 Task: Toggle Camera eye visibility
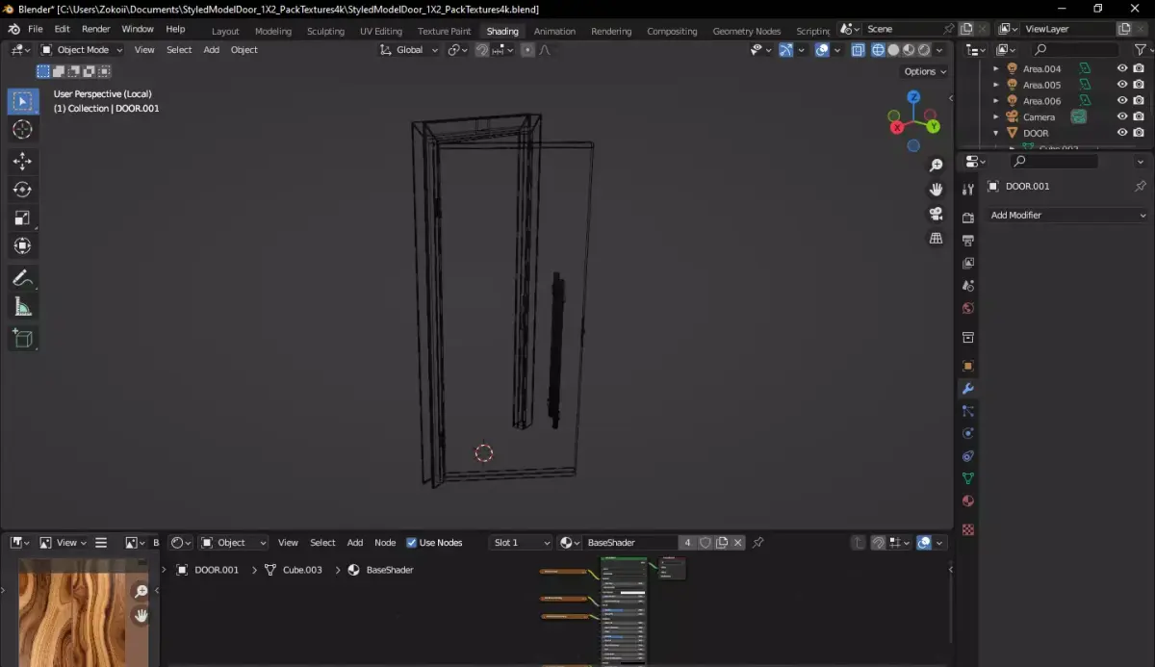(x=1122, y=116)
